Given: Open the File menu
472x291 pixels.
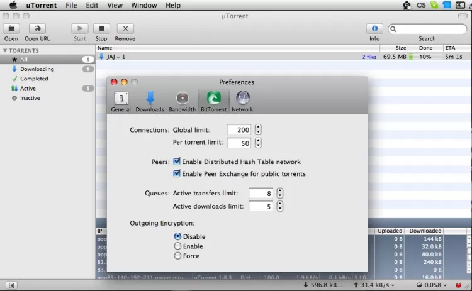Looking at the screenshot, I should (71, 5).
